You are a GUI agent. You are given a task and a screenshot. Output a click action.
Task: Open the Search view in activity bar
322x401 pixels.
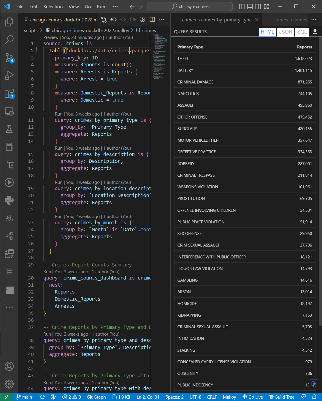coord(9,40)
